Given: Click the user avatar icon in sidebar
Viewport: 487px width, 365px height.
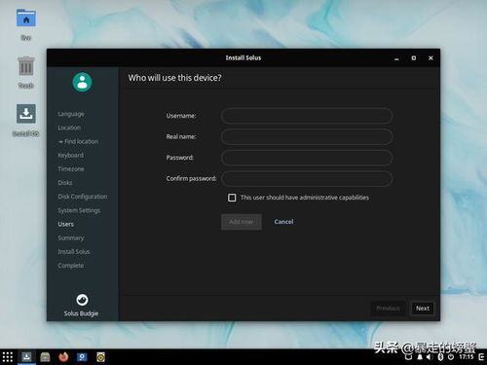Looking at the screenshot, I should coord(82,82).
